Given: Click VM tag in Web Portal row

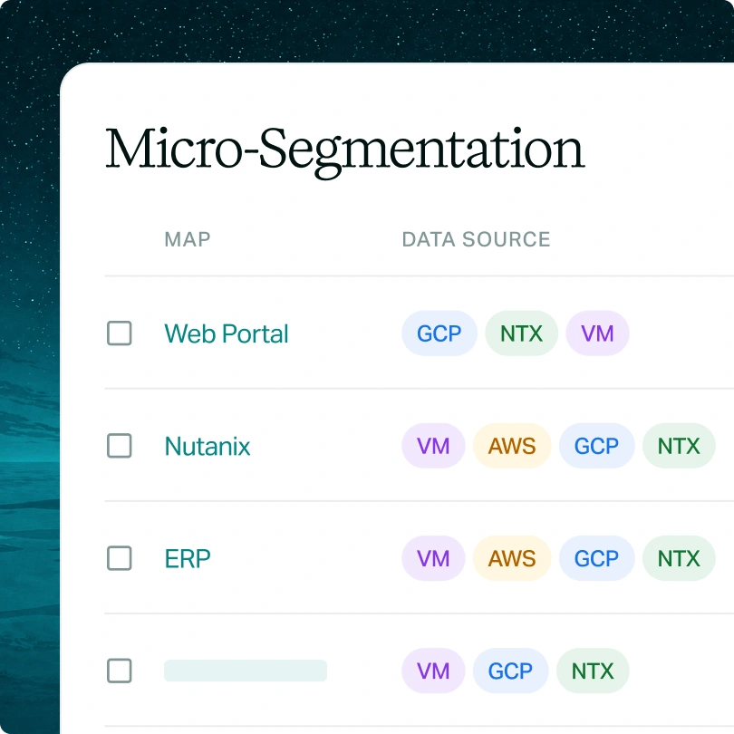Looking at the screenshot, I should pos(597,333).
